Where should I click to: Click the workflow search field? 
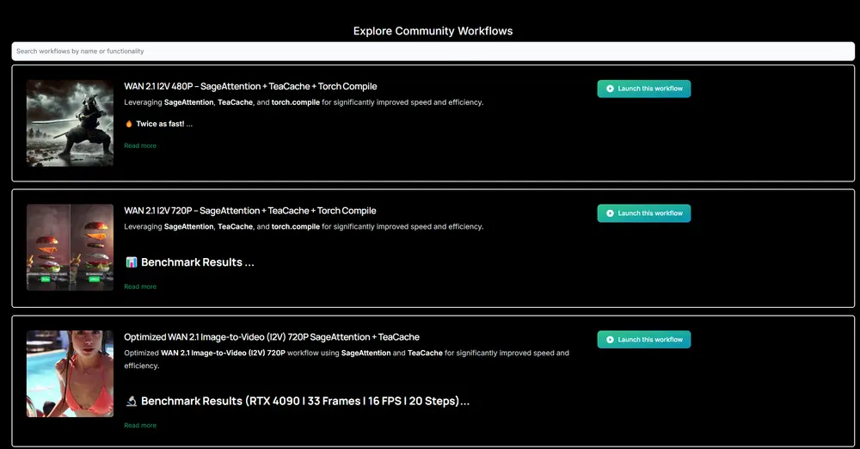click(433, 52)
